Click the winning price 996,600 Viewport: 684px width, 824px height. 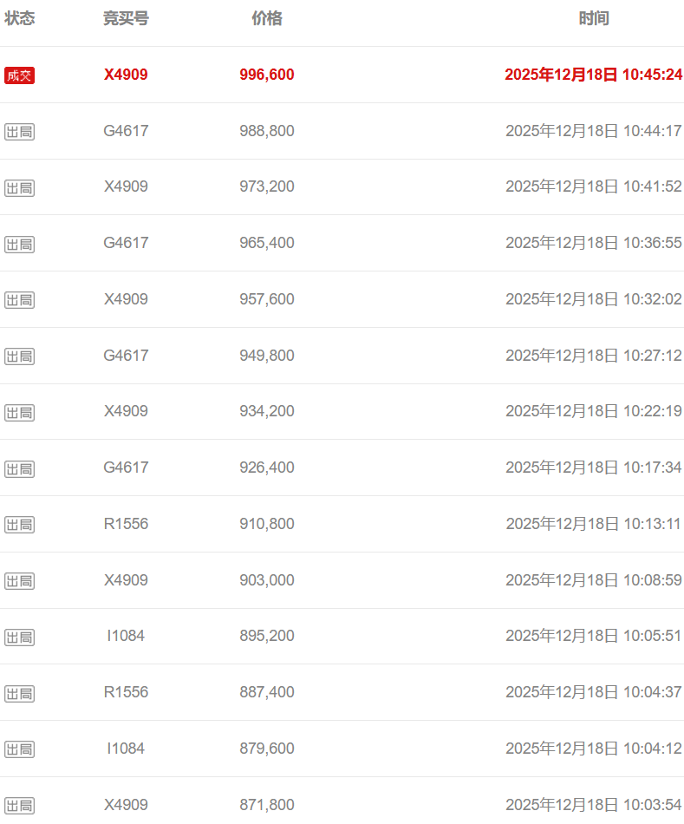pos(267,75)
